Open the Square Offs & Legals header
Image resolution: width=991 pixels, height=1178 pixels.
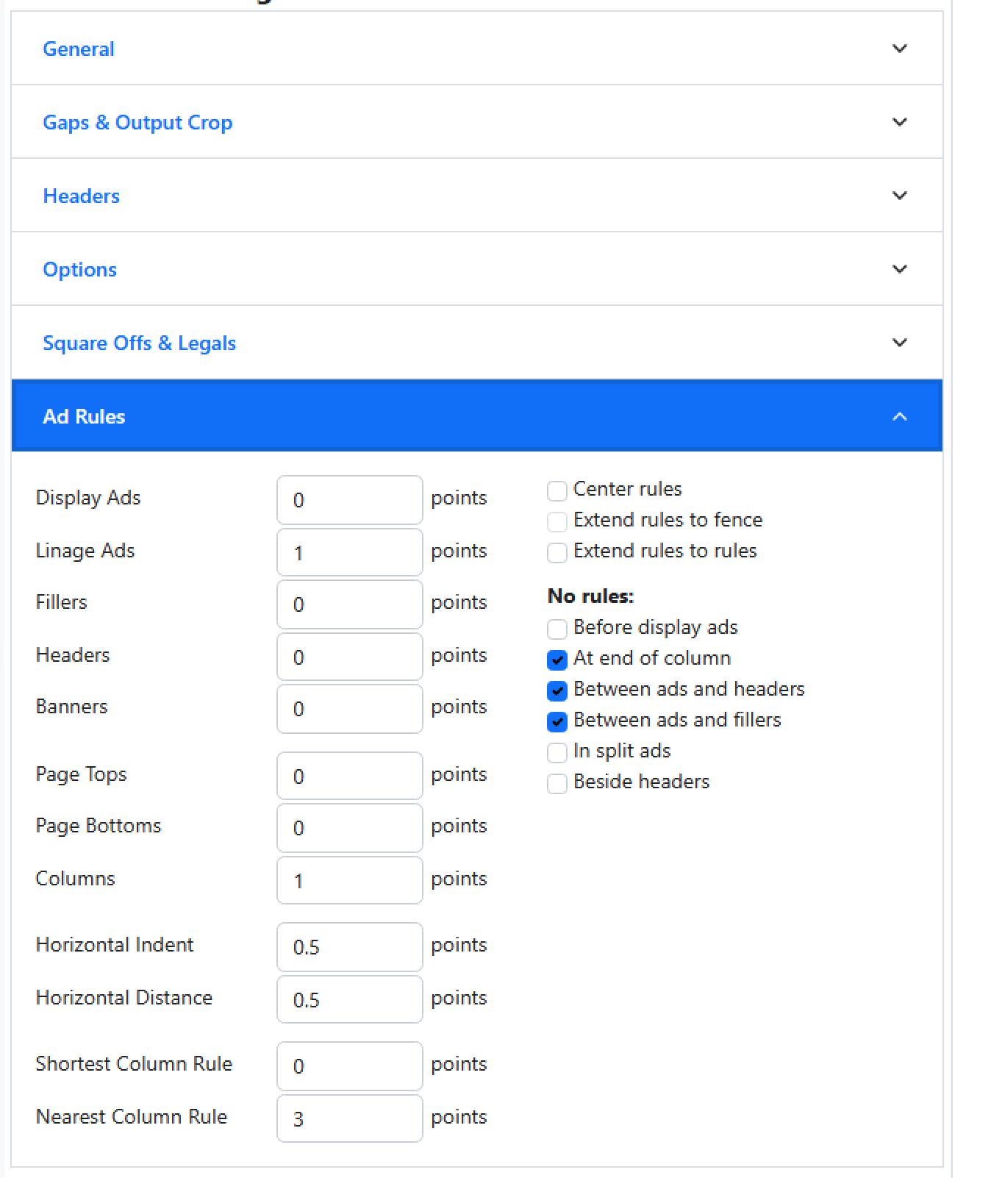[x=140, y=343]
